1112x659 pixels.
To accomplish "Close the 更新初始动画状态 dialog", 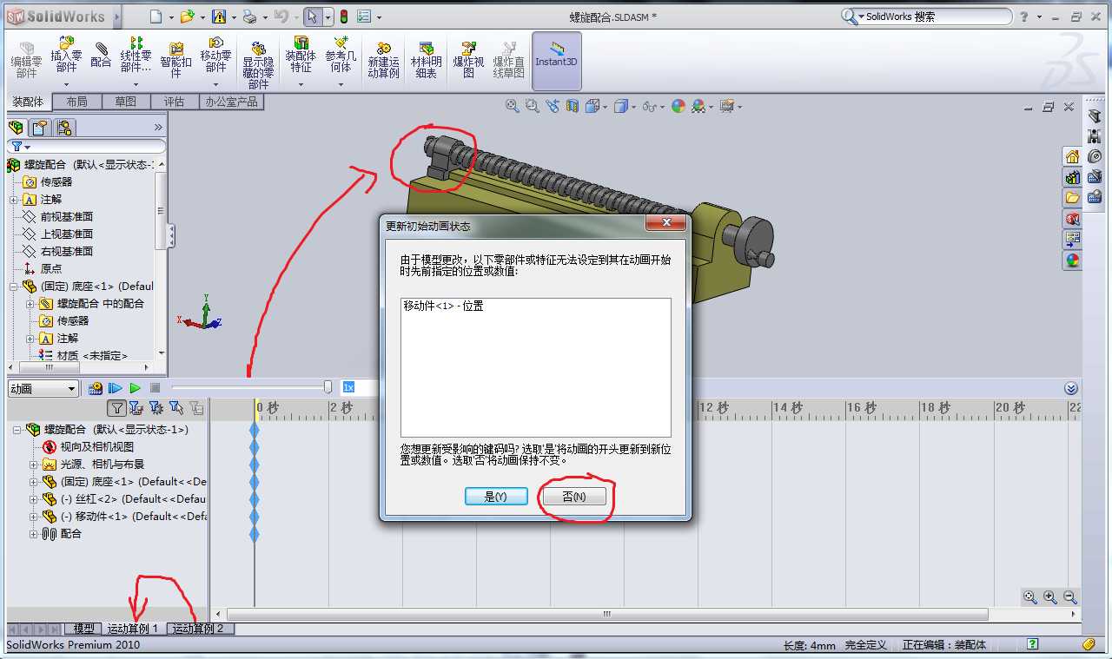I will pos(665,223).
